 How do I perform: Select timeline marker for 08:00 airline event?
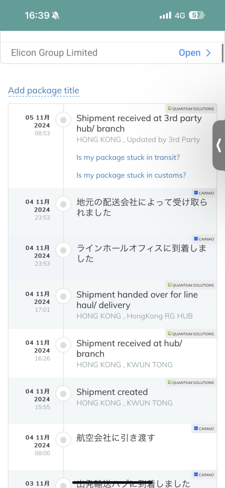(63, 440)
